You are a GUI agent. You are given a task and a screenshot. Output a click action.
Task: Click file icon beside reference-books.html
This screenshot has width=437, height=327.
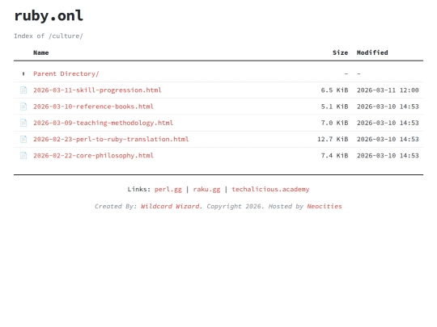tap(23, 107)
